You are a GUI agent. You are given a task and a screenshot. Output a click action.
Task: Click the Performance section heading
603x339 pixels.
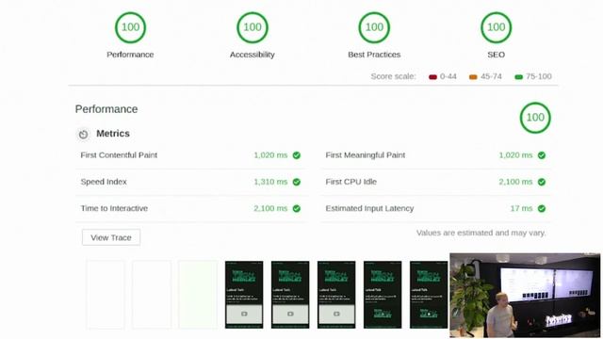click(106, 109)
